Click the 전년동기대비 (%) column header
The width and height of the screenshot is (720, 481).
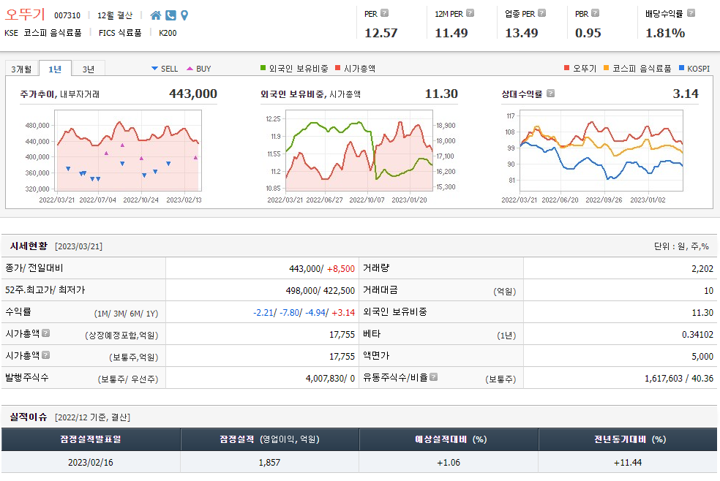629,439
